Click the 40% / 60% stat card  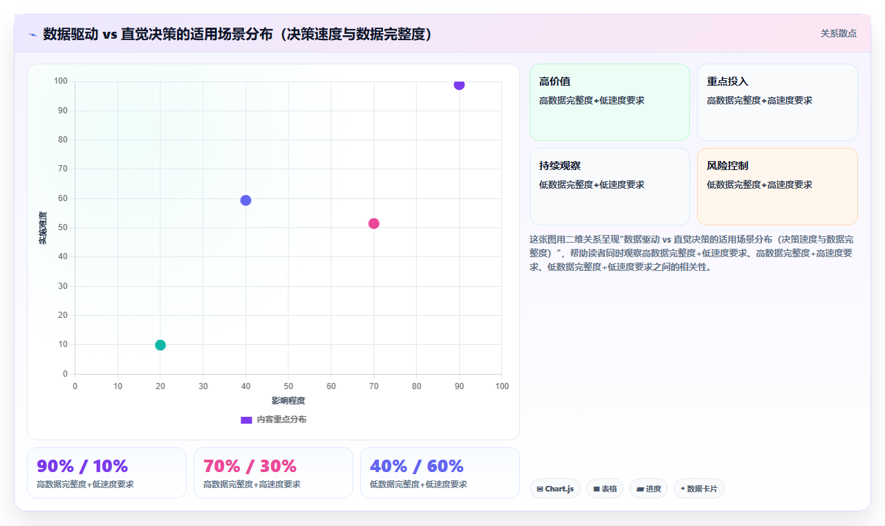[x=440, y=473]
